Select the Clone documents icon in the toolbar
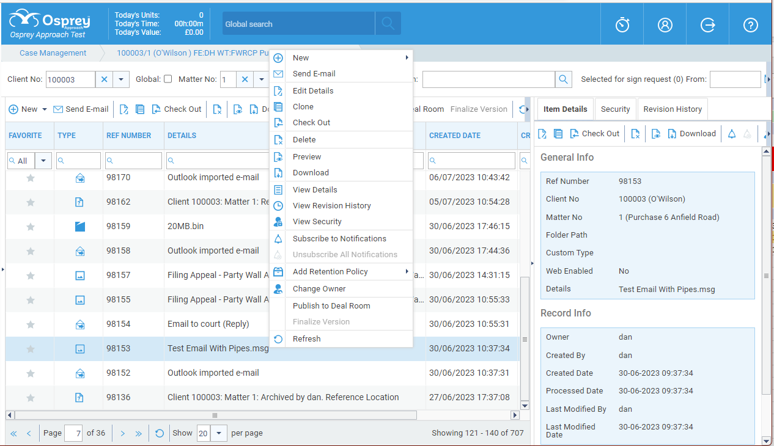This screenshot has height=446, width=774. 141,109
